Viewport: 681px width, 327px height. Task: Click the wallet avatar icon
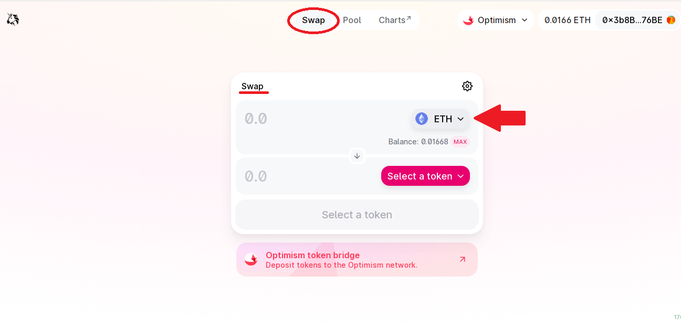click(671, 20)
